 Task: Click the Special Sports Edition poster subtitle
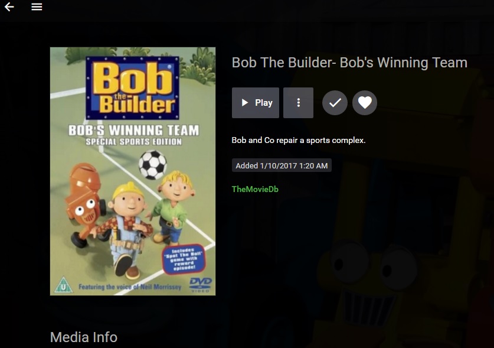(133, 142)
